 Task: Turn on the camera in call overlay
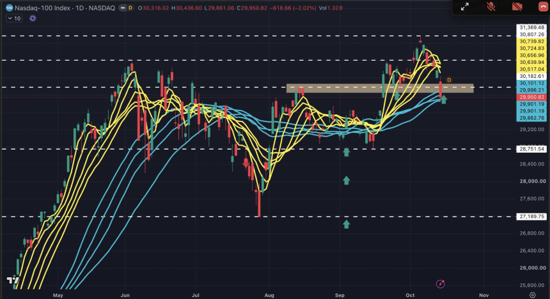tap(517, 6)
